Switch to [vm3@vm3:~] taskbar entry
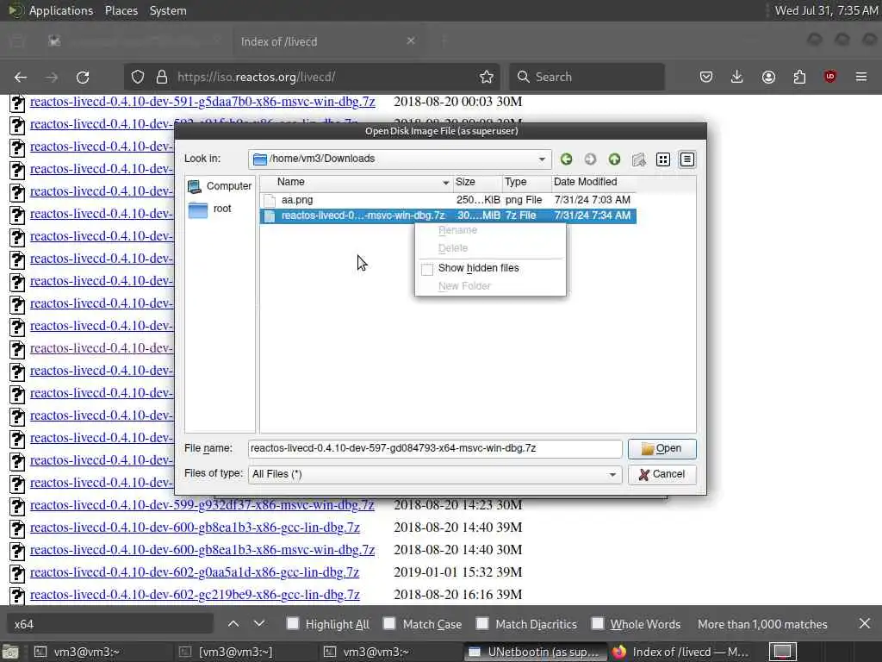Viewport: 882px width, 662px height. coord(245,653)
